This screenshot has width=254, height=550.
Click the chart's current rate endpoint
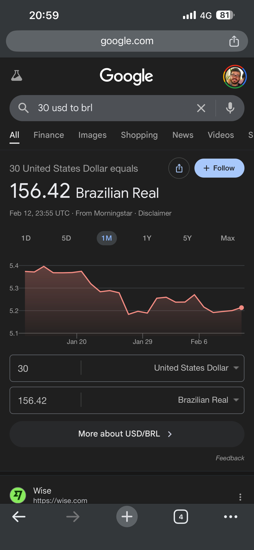pos(241,308)
